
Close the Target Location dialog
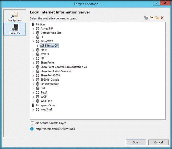click(165, 3)
